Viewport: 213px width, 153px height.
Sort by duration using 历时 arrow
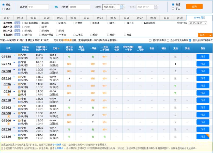[x=58, y=48]
